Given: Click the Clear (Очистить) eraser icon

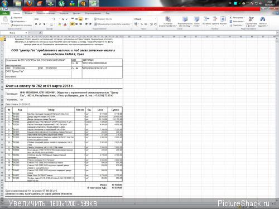Looking at the screenshot, I should [231, 25].
